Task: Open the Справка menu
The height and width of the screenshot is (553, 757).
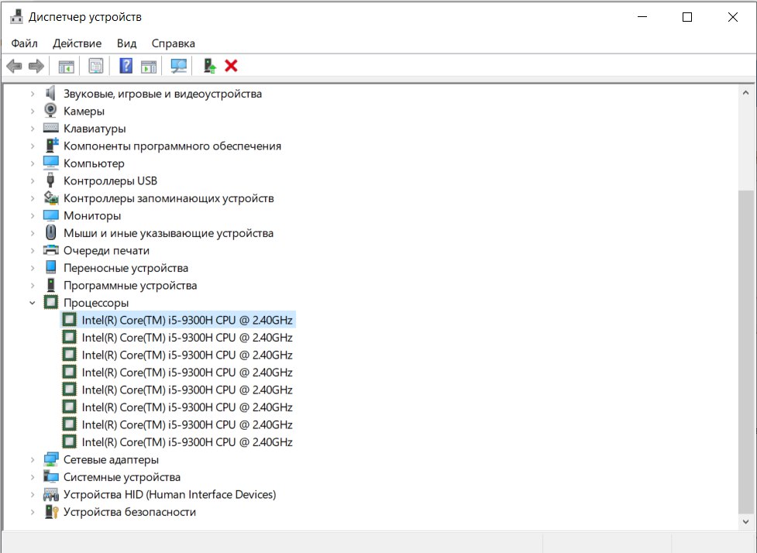Action: click(x=174, y=43)
